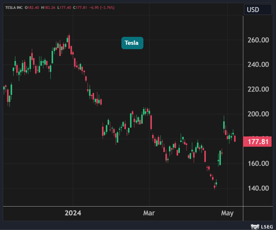Click the 240.00 price axis label
276x230 pixels.
click(258, 65)
